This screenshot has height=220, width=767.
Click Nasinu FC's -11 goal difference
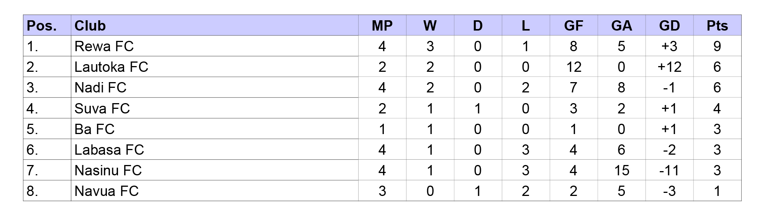669,170
